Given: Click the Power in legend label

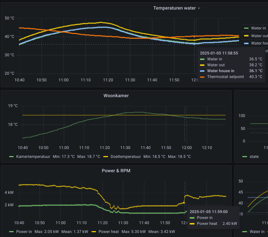Looking at the screenshot, I should [x=24, y=231].
